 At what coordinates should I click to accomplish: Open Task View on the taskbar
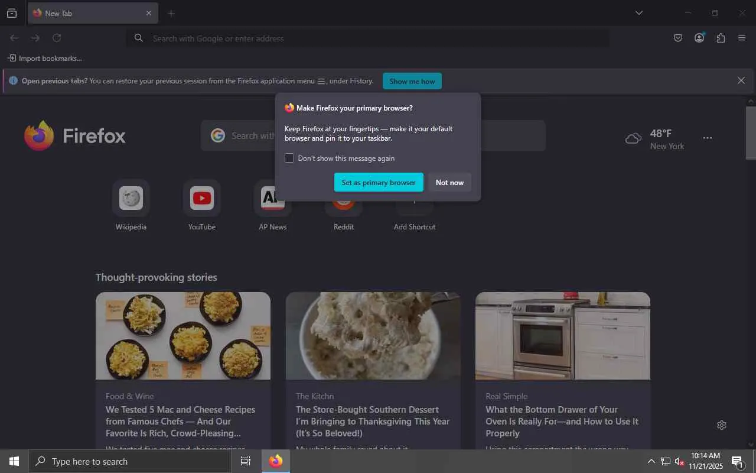coord(246,461)
